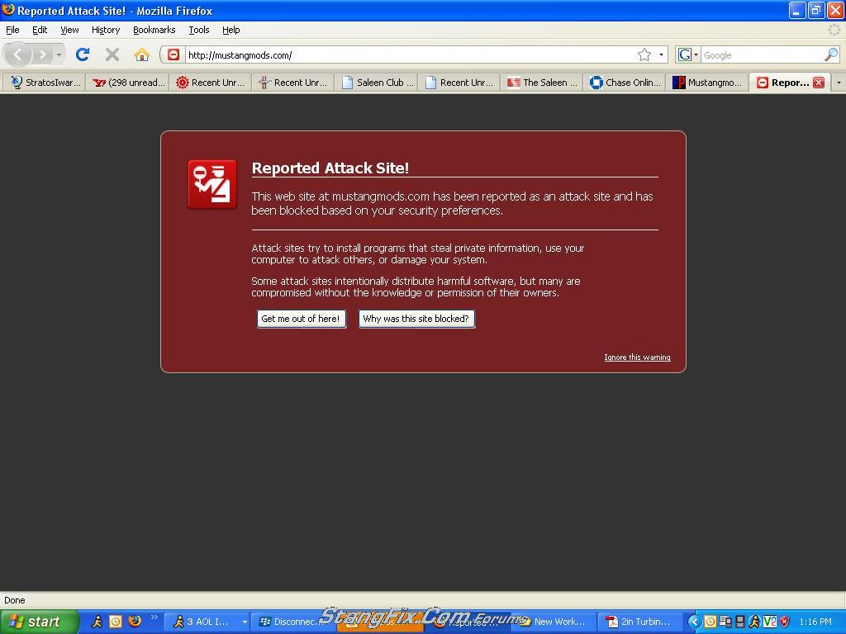Image resolution: width=846 pixels, height=634 pixels.
Task: Click the orange clock system tray icon
Action: 711,622
